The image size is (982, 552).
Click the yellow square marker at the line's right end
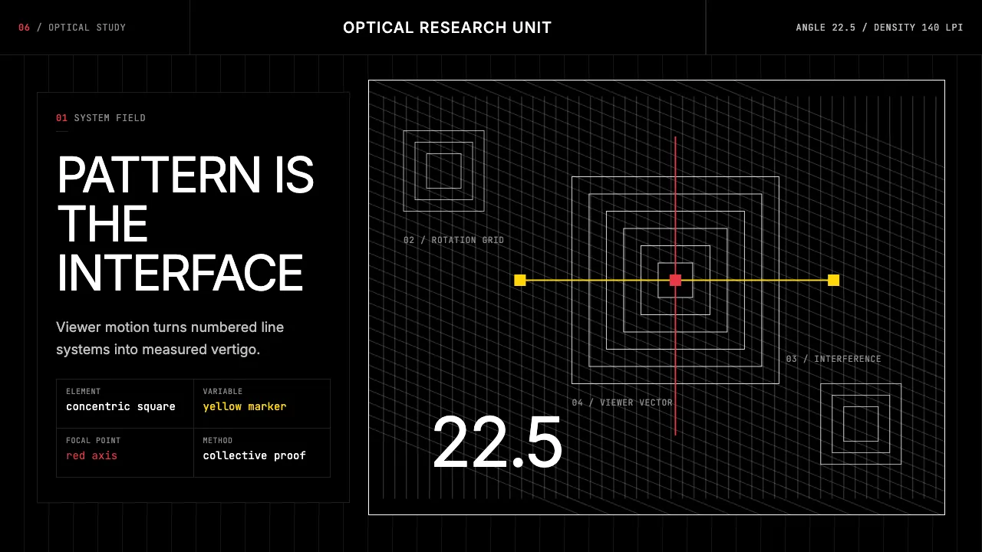click(x=834, y=281)
